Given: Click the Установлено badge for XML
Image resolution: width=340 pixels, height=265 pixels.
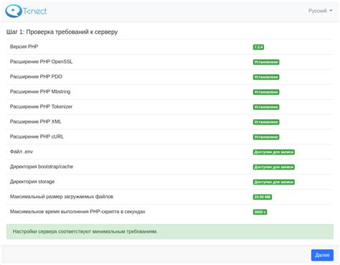Looking at the screenshot, I should tap(266, 122).
